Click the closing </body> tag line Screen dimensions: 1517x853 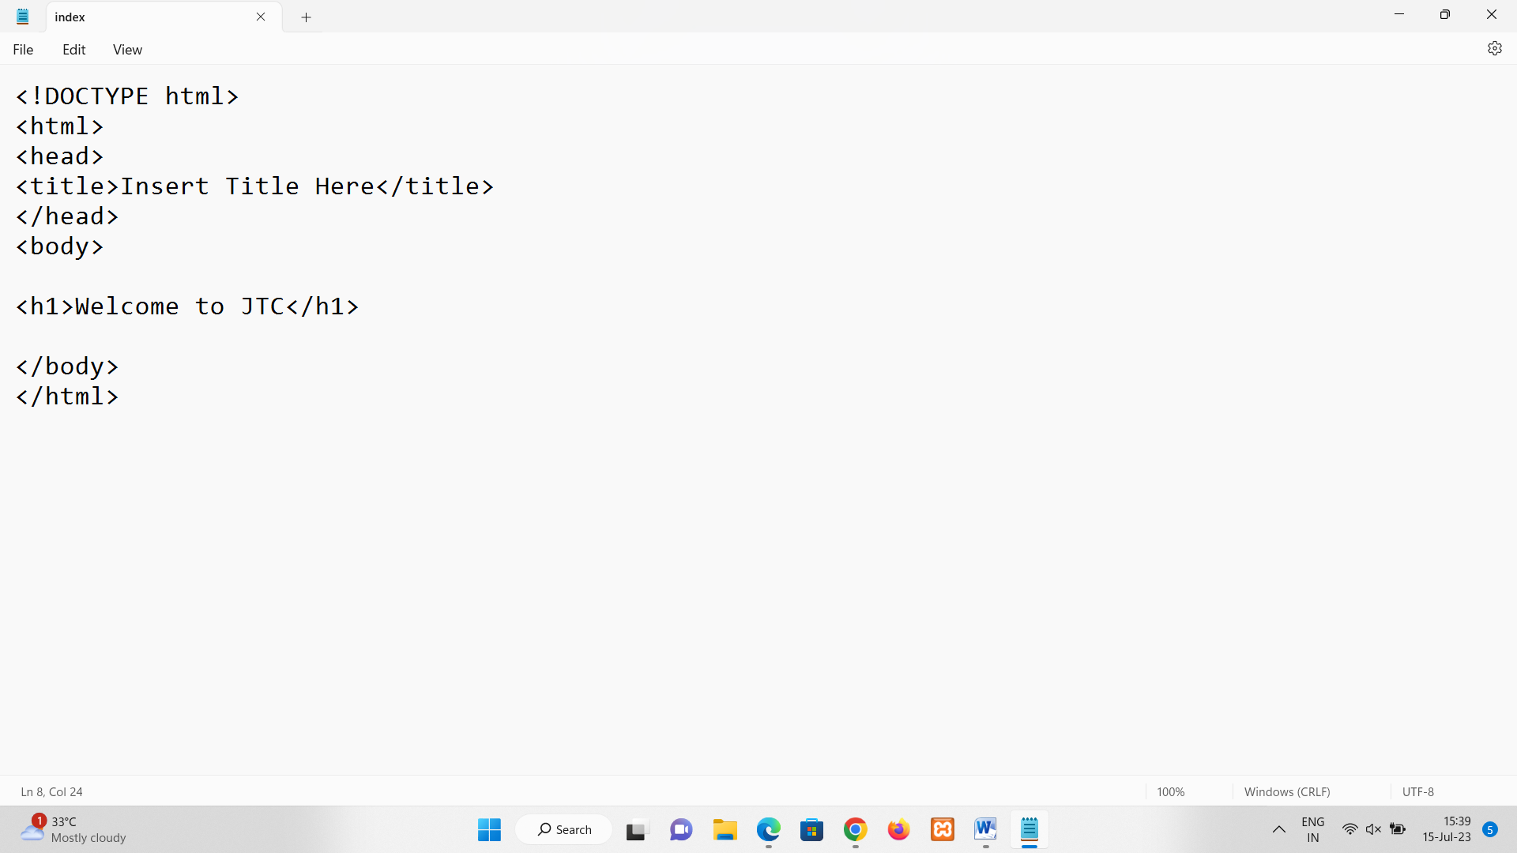point(67,366)
